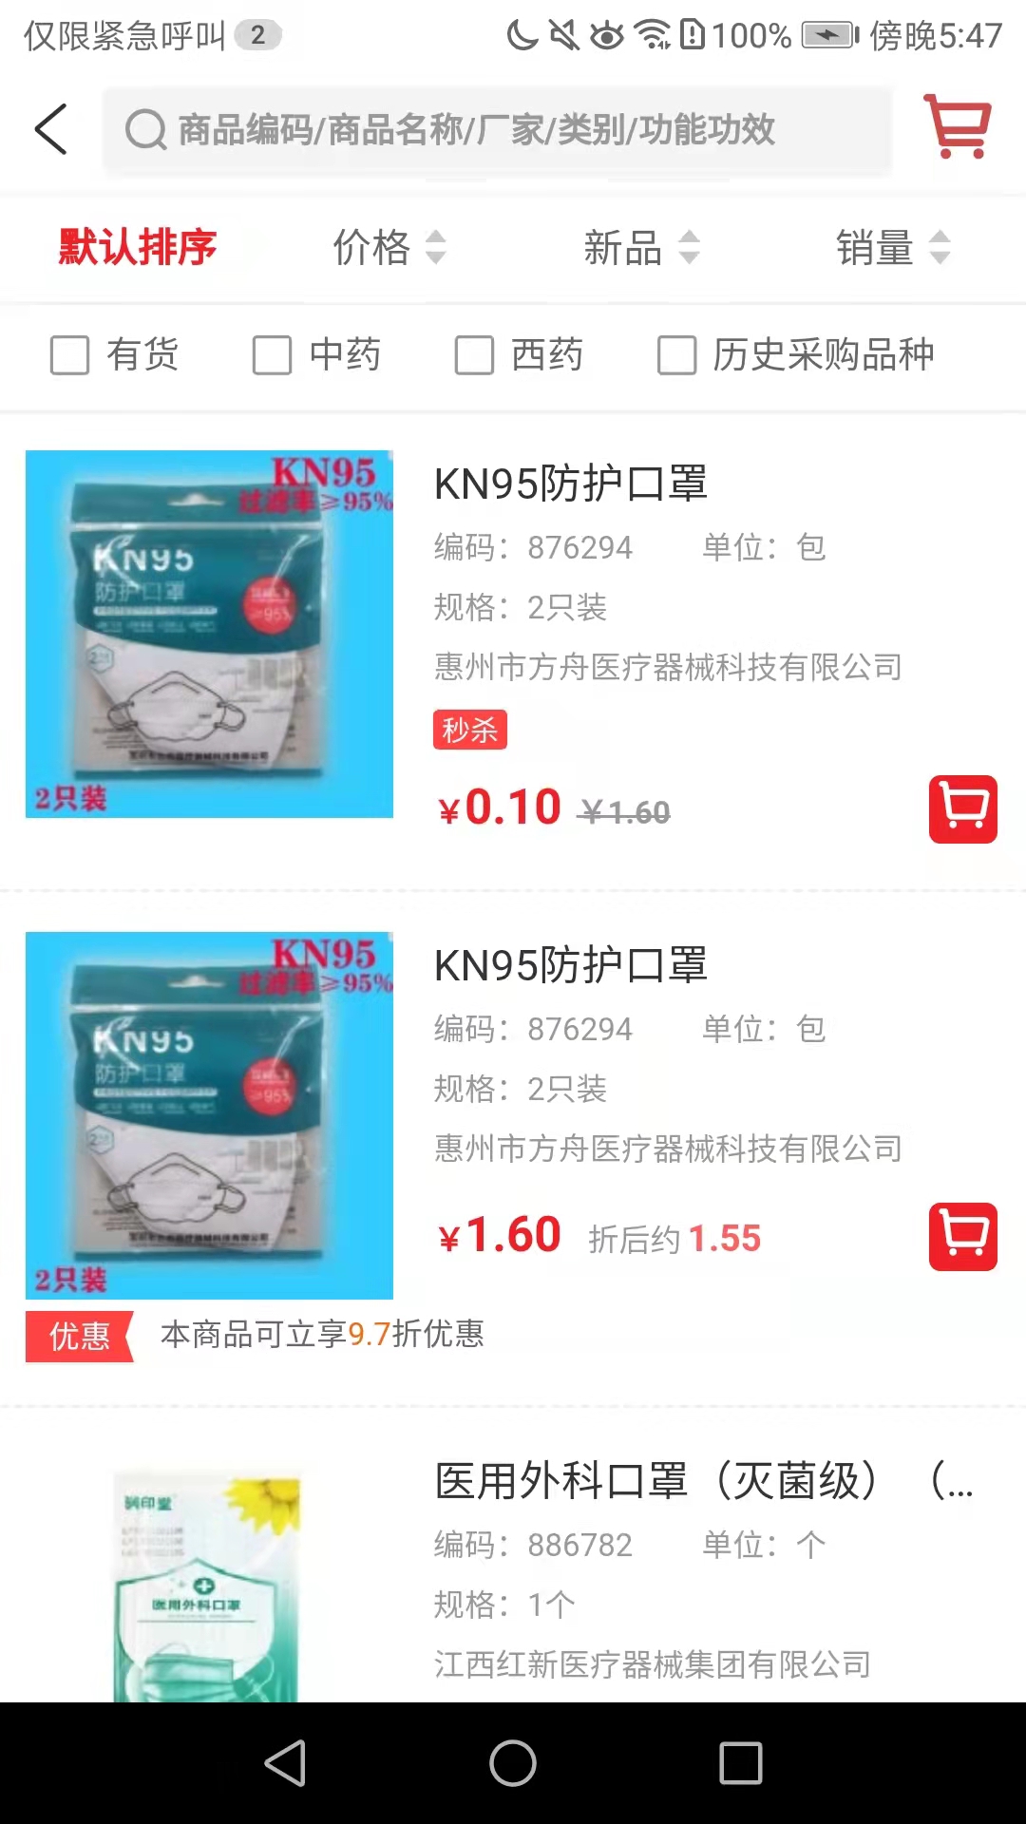The width and height of the screenshot is (1026, 1824).
Task: Add ¥0.10 KN95 mask to cart
Action: 963,809
